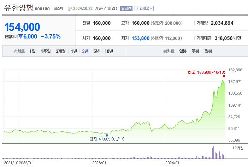Click the 시가 value 160,000
This screenshot has width=248, height=167.
(102, 38)
